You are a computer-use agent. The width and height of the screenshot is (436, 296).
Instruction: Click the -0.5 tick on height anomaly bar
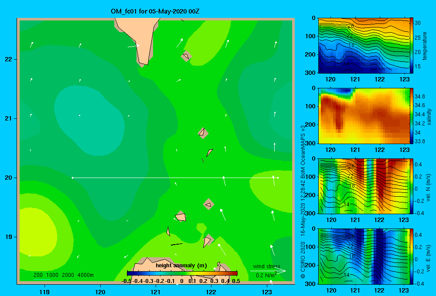[x=126, y=281]
